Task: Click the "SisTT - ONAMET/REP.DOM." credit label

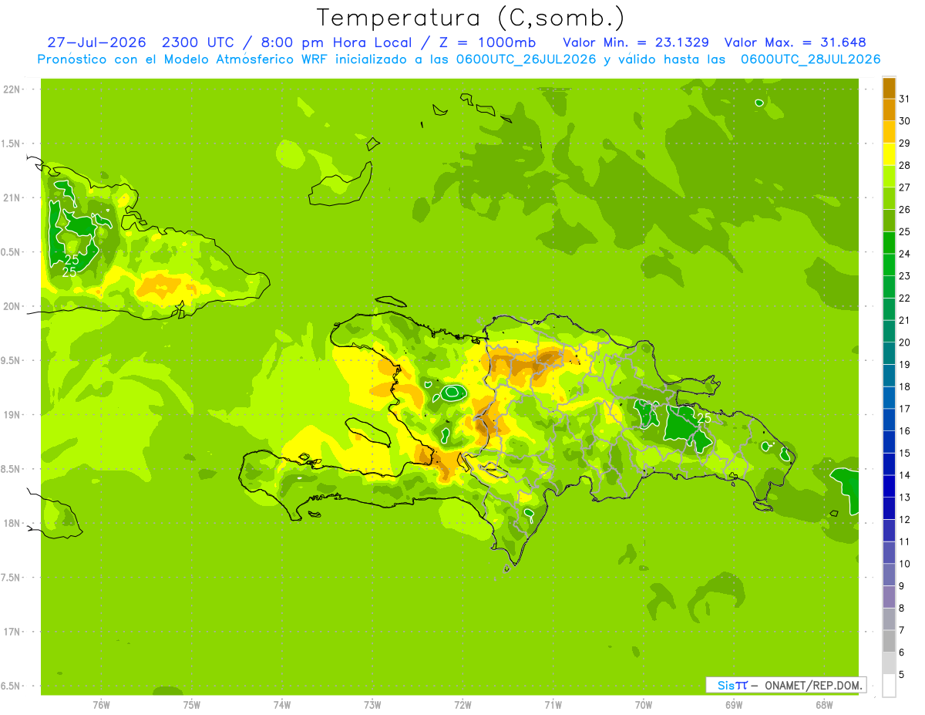Action: tap(785, 685)
